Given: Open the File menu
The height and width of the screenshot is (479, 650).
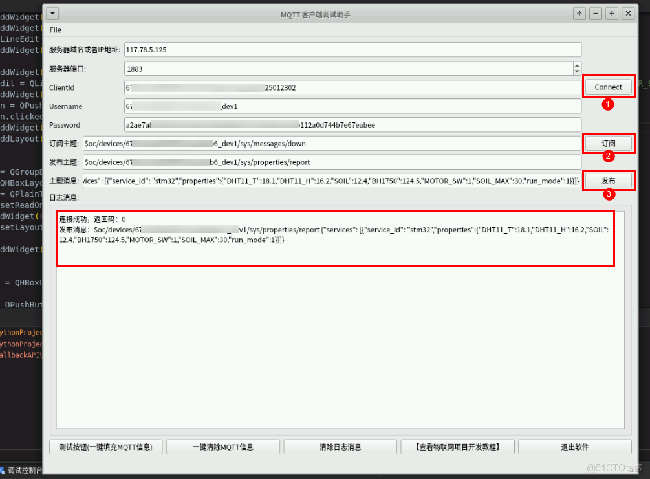Looking at the screenshot, I should (x=55, y=30).
